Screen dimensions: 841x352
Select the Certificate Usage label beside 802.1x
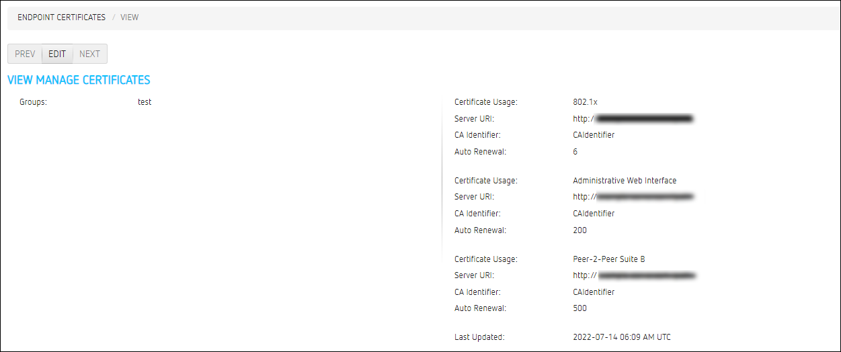(486, 102)
